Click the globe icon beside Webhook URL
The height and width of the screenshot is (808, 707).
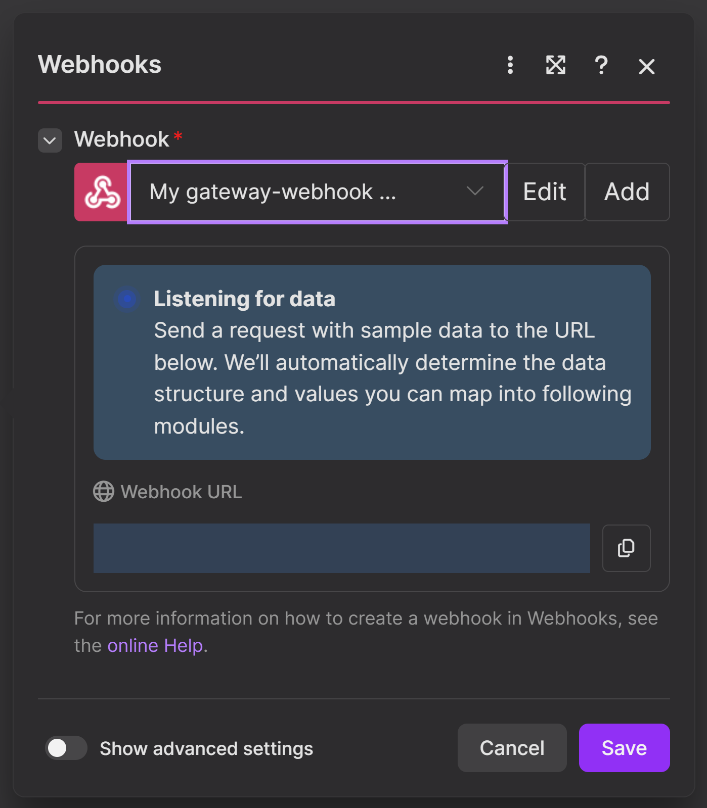[104, 492]
